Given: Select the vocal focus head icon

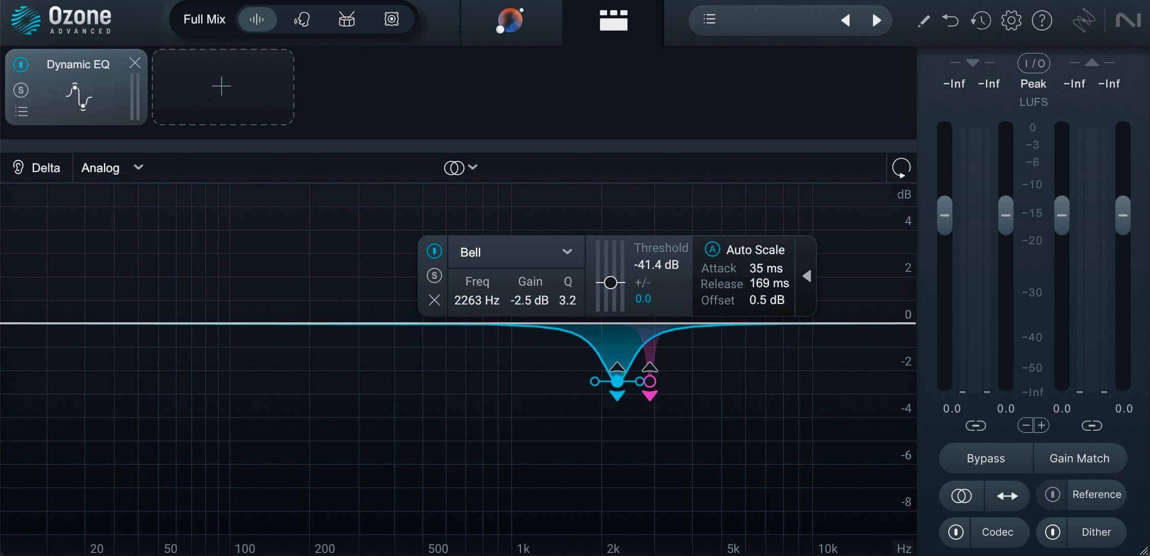Looking at the screenshot, I should 302,20.
